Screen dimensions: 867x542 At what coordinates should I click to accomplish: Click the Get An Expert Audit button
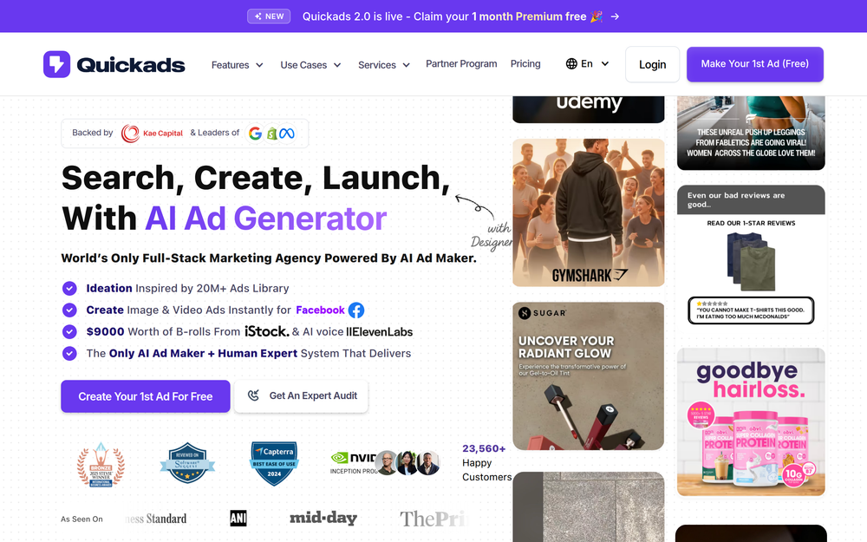(302, 396)
